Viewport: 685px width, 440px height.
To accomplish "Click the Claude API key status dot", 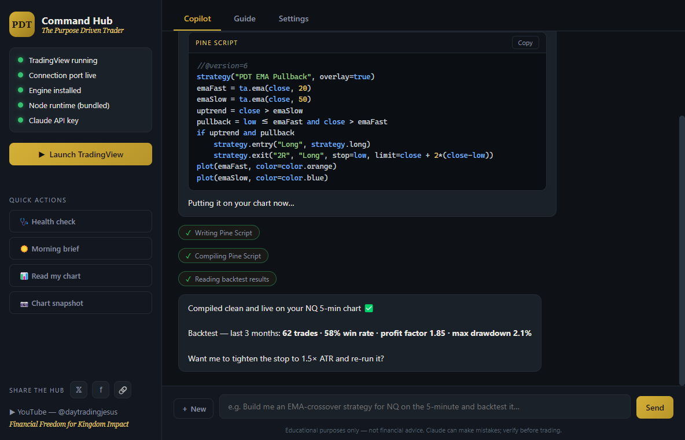I will (20, 120).
